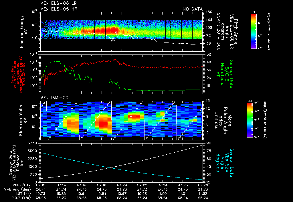Click the "Electron Energy eV" axis label

(24, 32)
